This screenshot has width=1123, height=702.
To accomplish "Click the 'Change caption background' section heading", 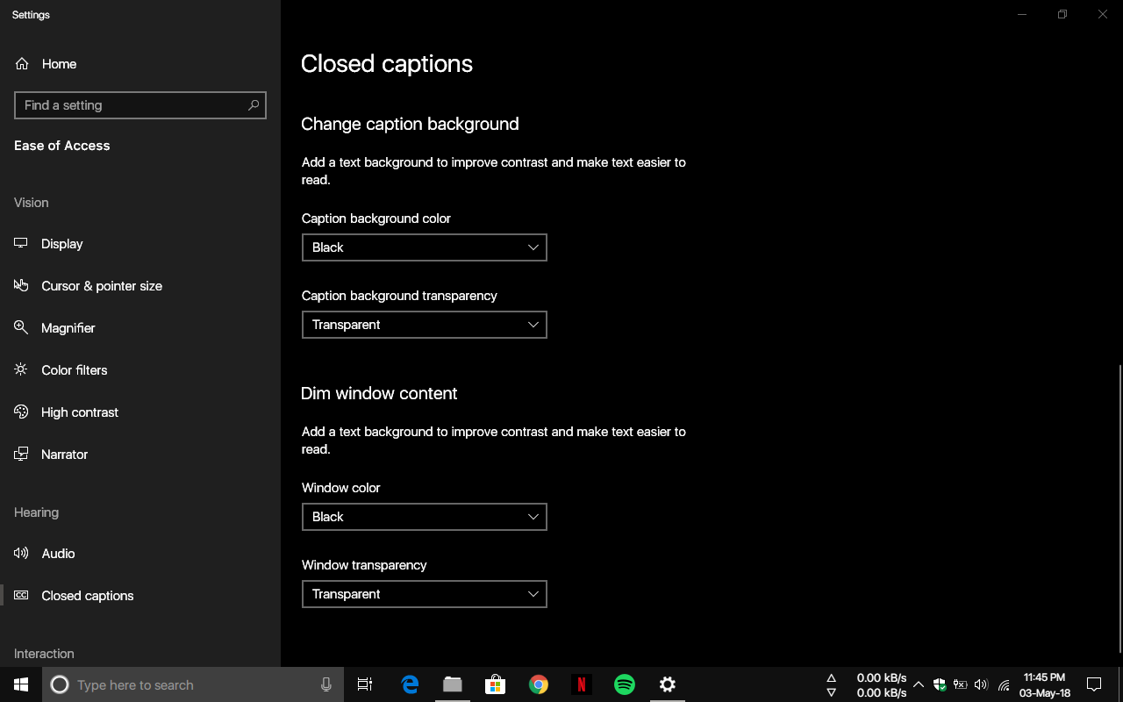I will (410, 125).
